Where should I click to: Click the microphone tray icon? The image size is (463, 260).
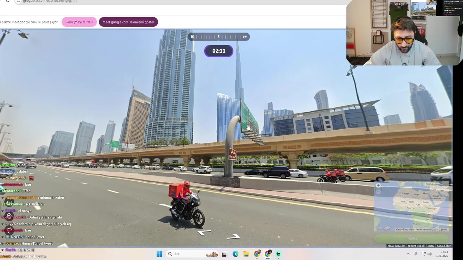coord(416,254)
